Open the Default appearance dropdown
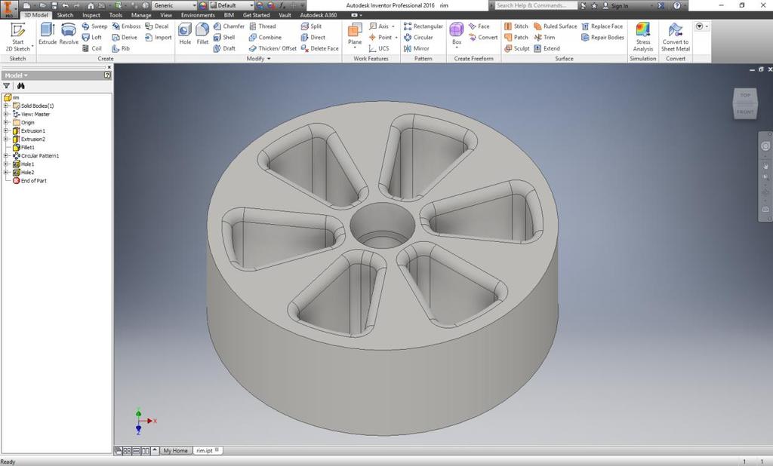773x466 pixels. 231,5
